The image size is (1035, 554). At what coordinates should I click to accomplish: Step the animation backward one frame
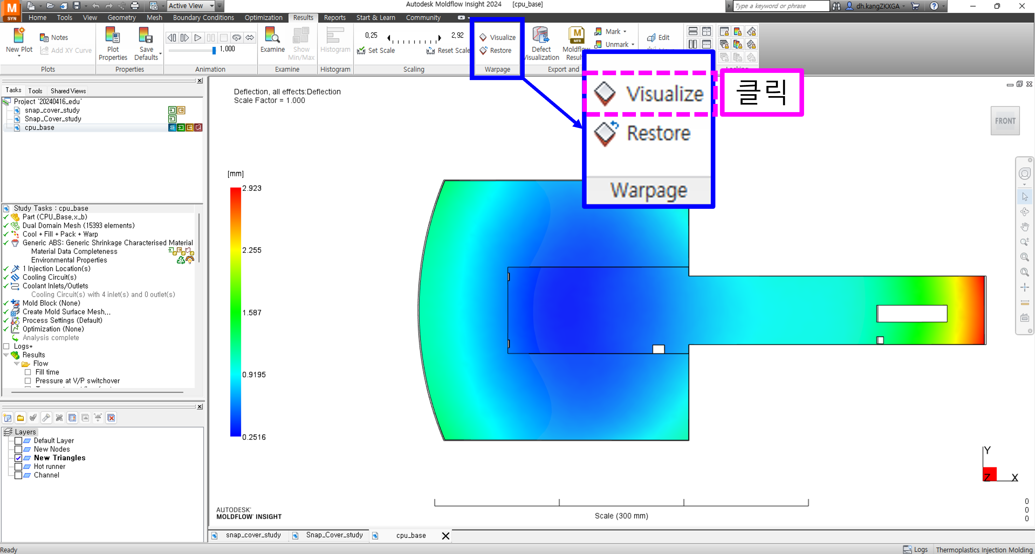click(x=171, y=38)
